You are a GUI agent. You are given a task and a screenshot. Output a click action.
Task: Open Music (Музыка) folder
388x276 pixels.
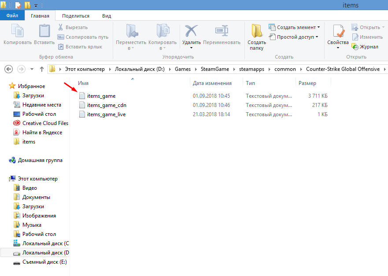coord(27,225)
